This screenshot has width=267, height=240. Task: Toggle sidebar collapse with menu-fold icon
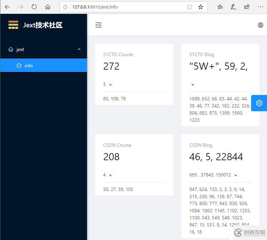point(98,25)
